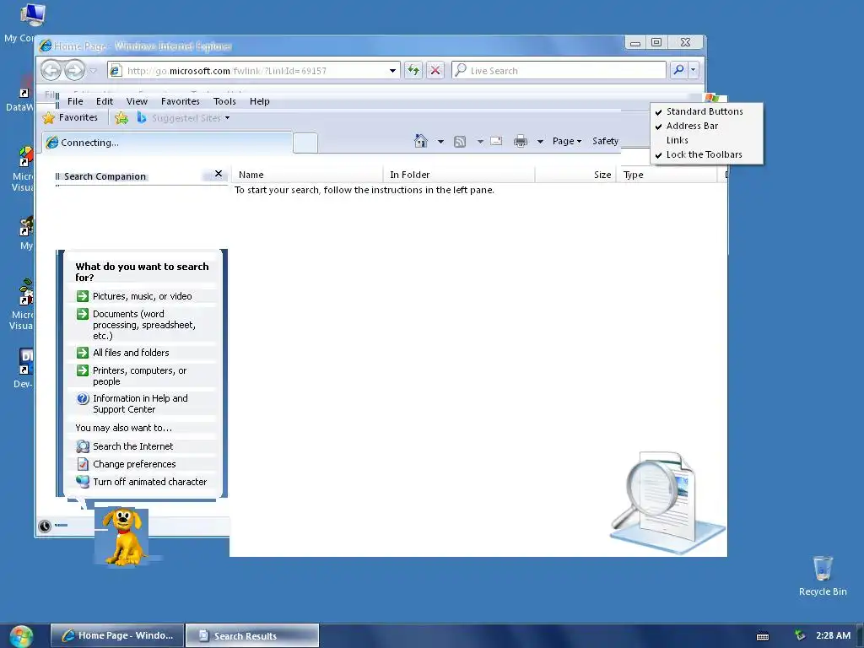Open the Edit menu

coord(104,101)
